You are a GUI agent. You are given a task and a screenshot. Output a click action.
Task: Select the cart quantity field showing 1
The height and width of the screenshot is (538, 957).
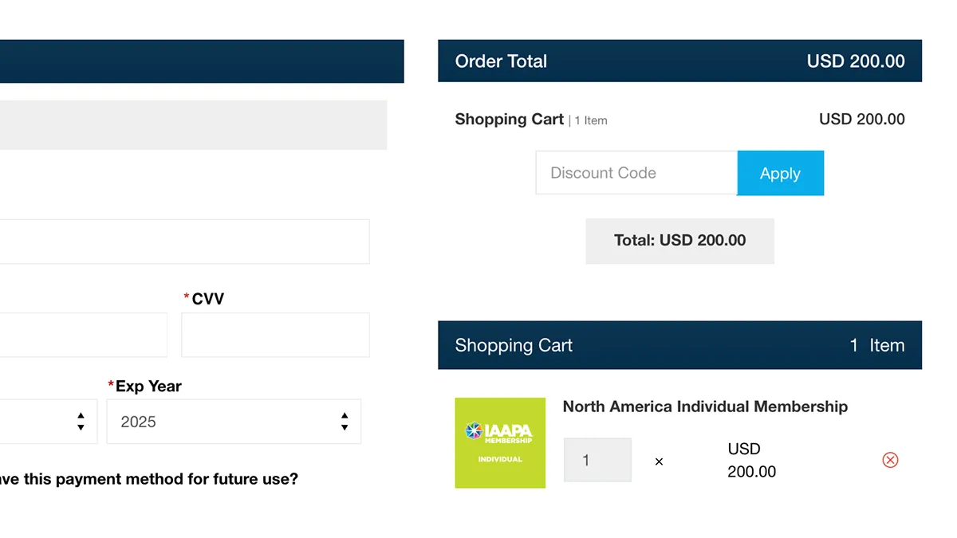597,460
